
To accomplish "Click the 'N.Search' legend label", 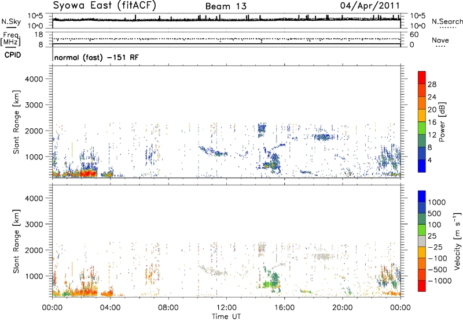I will (x=447, y=21).
